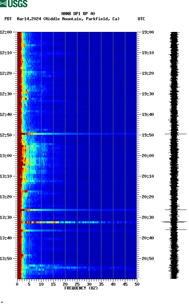The width and height of the screenshot is (189, 306).
Task: Click the 5 Hz frequency axis label
Action: click(x=29, y=284)
